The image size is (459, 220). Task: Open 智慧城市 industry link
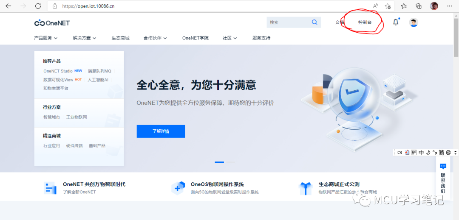click(51, 117)
